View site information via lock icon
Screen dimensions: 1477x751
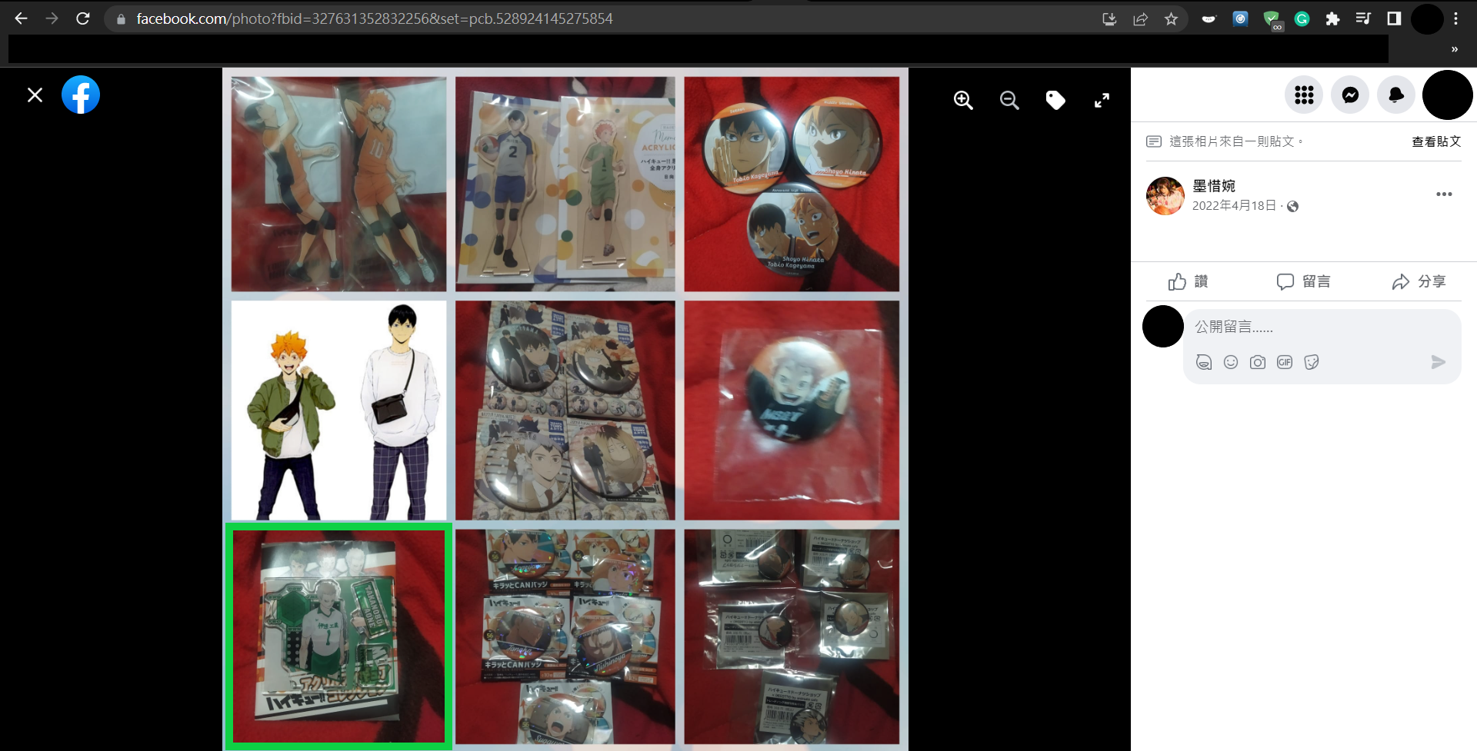(x=121, y=18)
